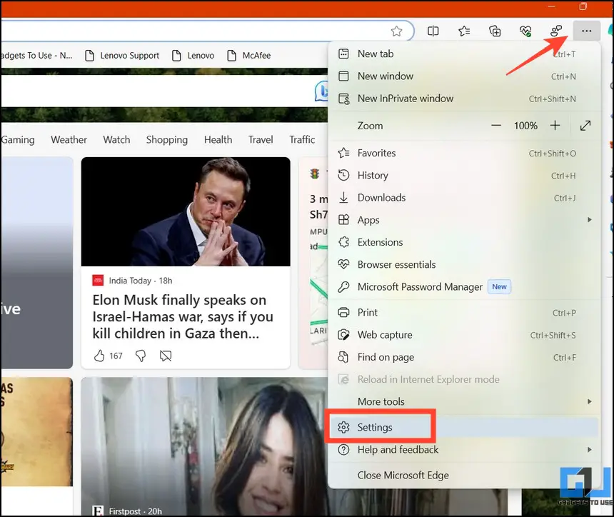Choose New window menu item

(464, 76)
